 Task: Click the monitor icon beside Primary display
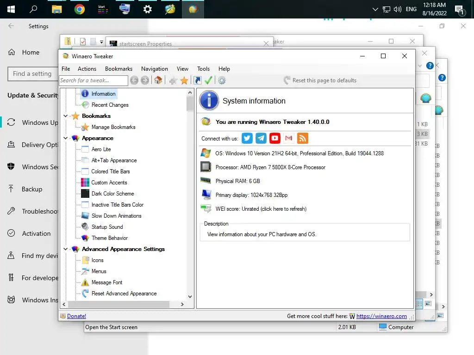[206, 195]
